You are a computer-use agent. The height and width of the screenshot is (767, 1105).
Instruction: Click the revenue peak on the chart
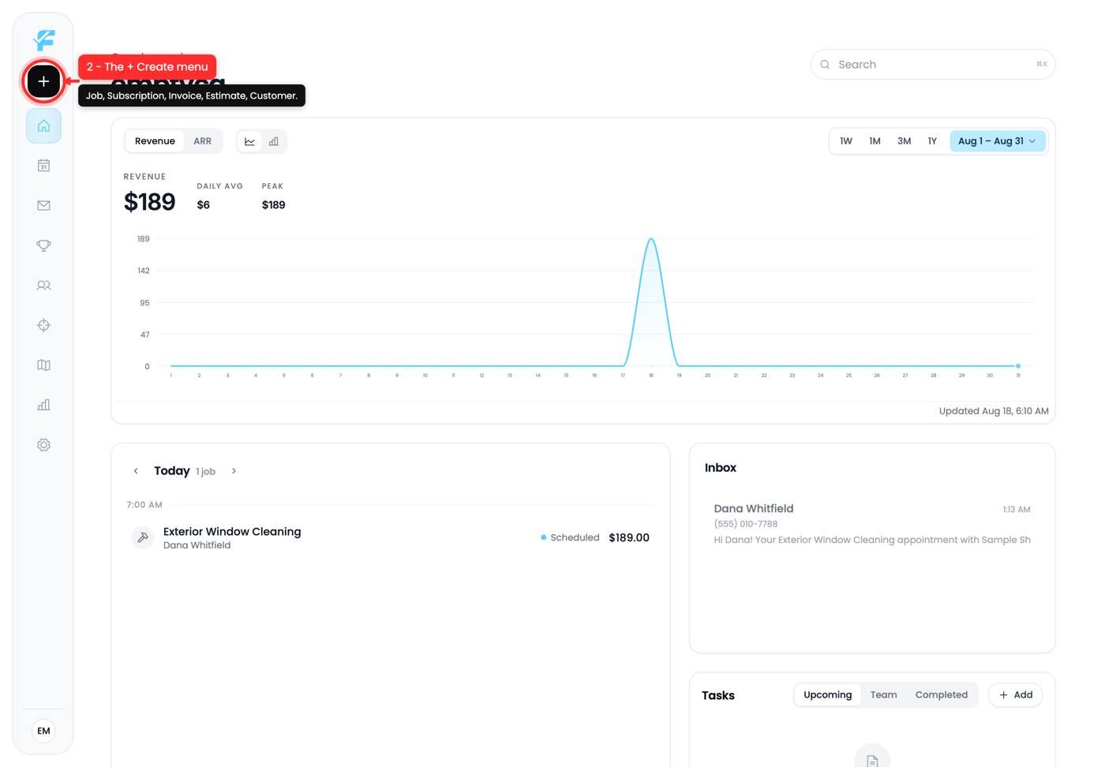click(x=651, y=239)
